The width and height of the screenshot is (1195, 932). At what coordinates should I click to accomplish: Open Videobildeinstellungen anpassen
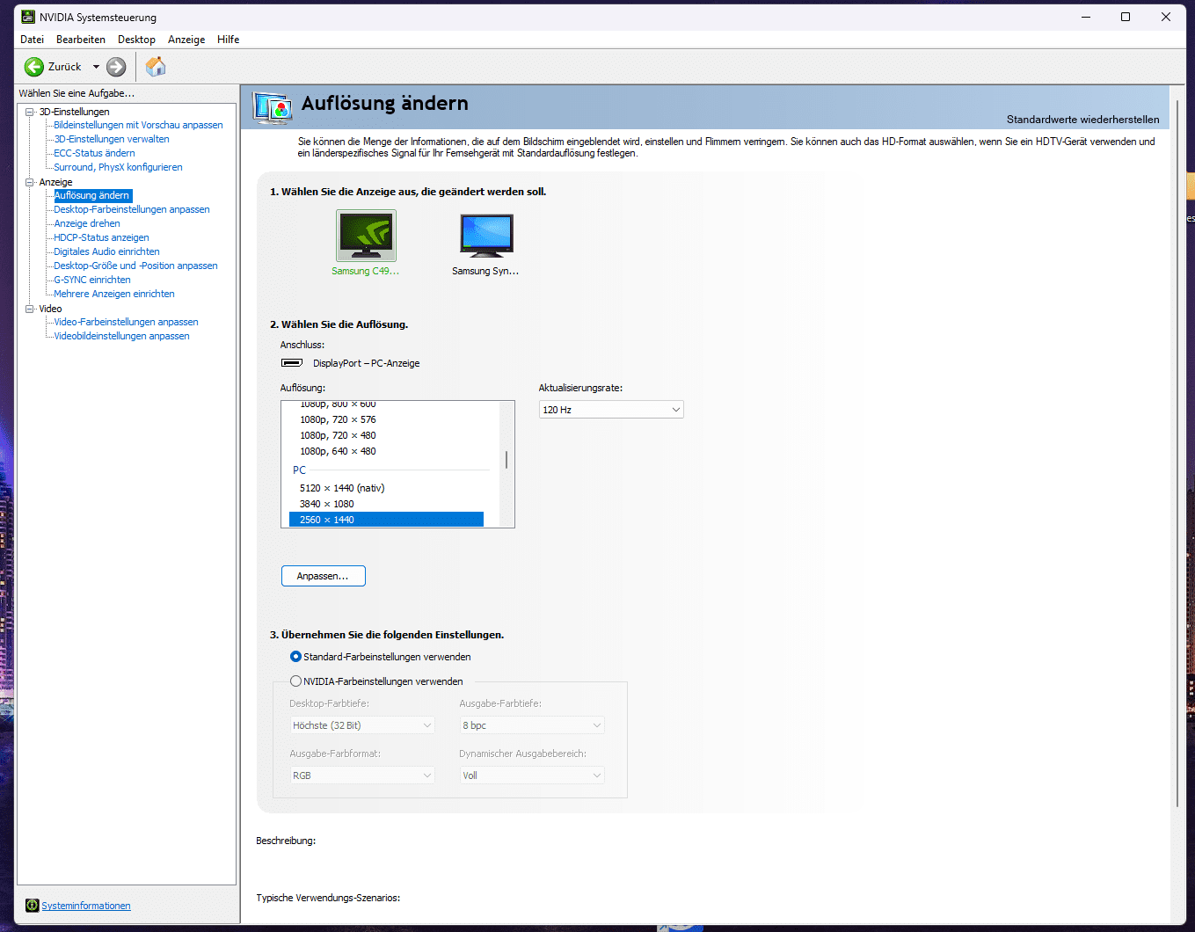121,336
